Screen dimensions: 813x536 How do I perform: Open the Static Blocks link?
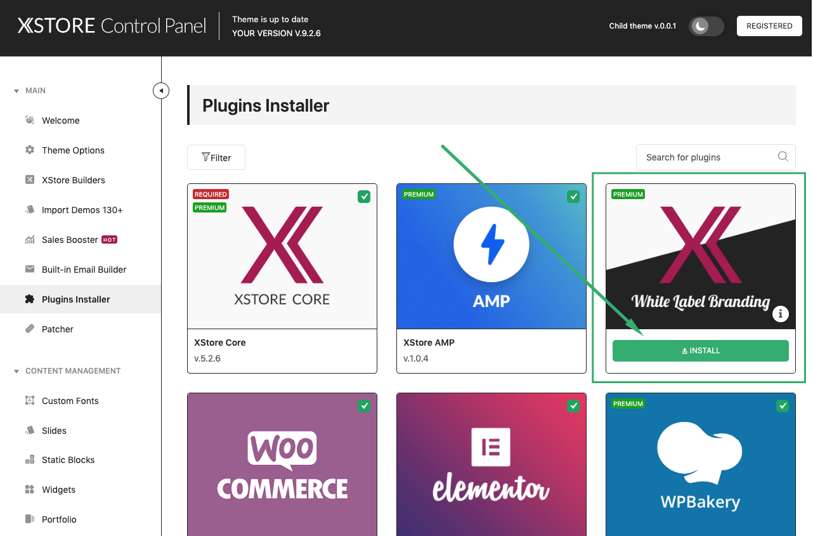(x=68, y=460)
